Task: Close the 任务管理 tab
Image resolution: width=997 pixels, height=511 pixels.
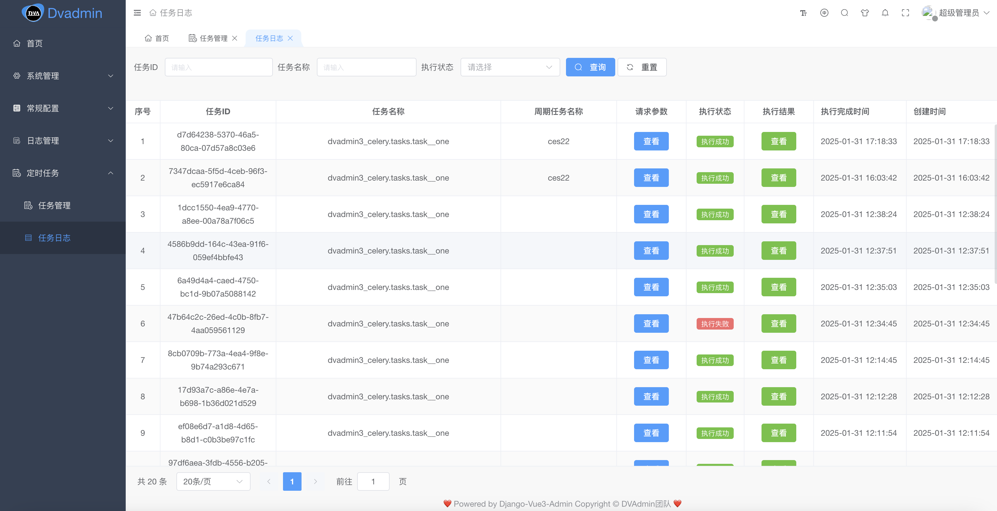Action: tap(235, 38)
